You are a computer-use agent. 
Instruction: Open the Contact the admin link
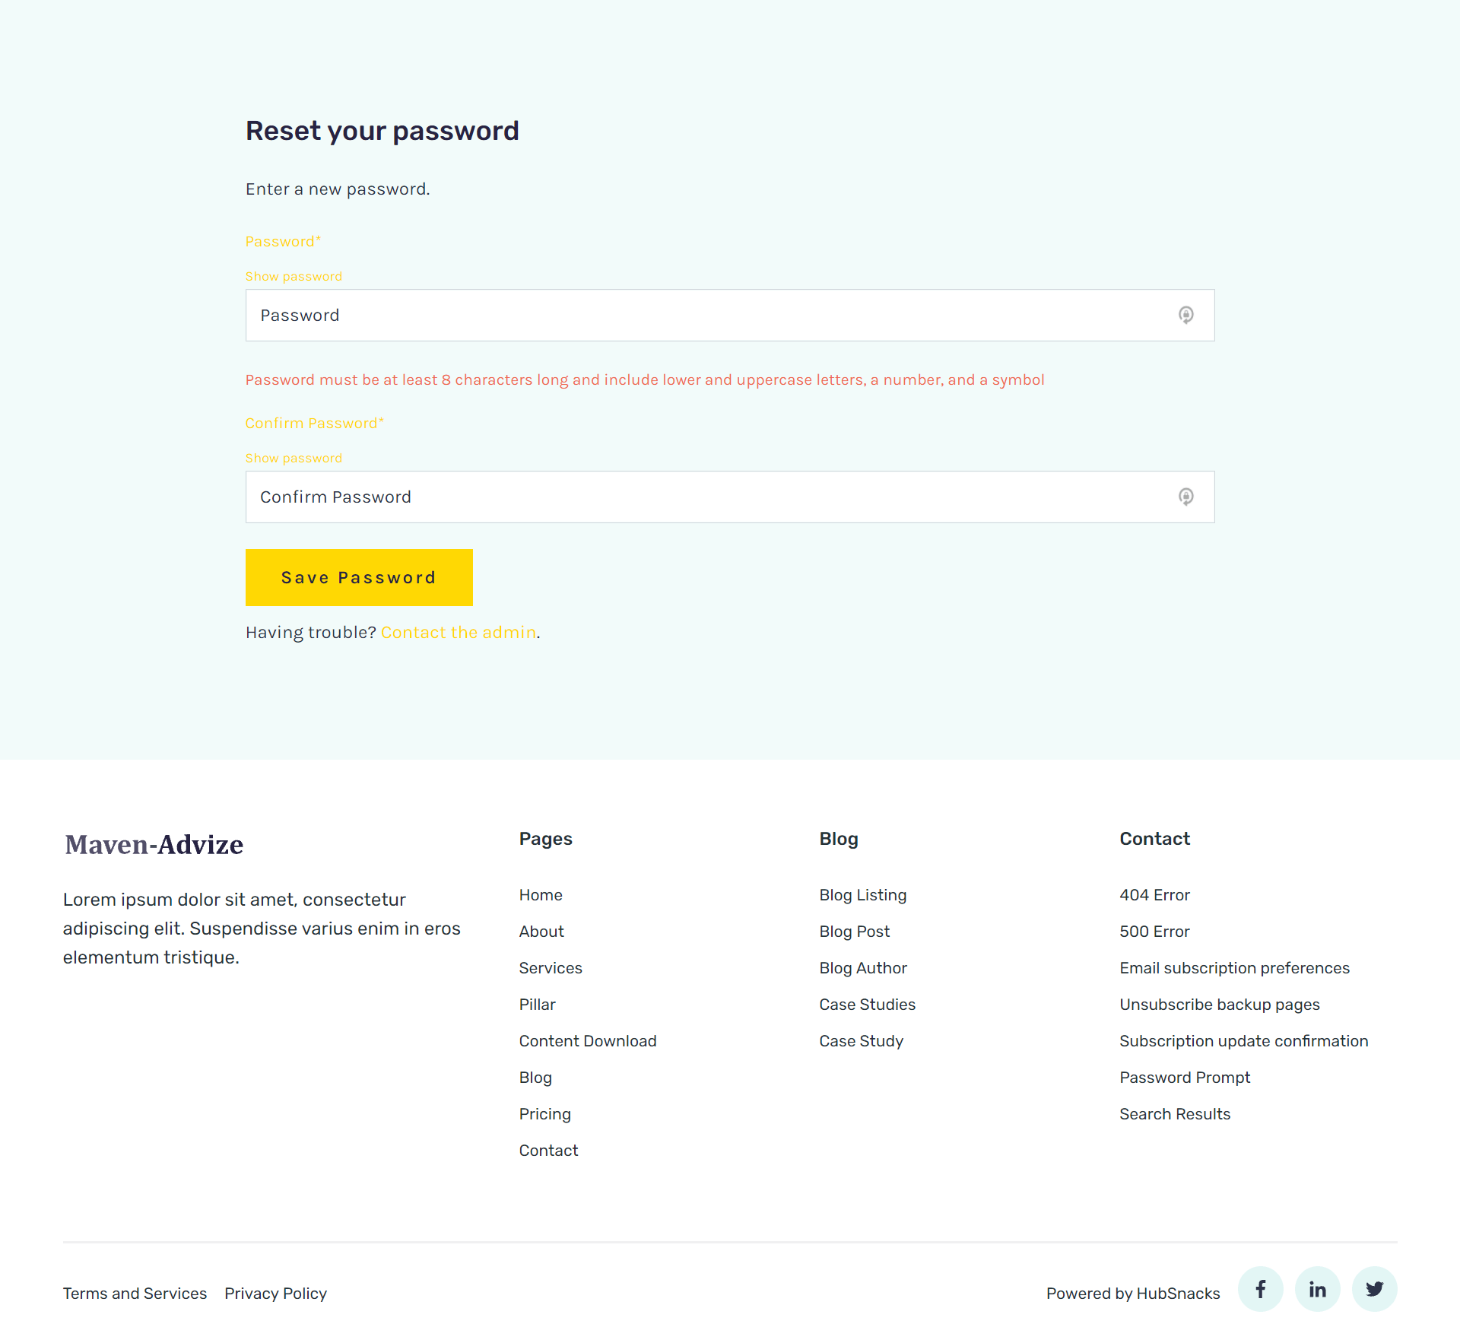pyautogui.click(x=458, y=632)
